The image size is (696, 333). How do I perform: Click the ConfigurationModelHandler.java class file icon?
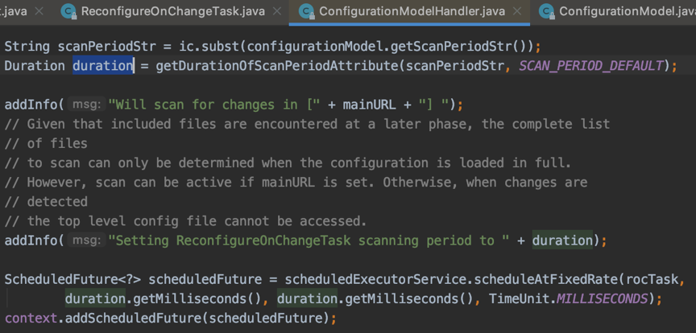pos(307,11)
